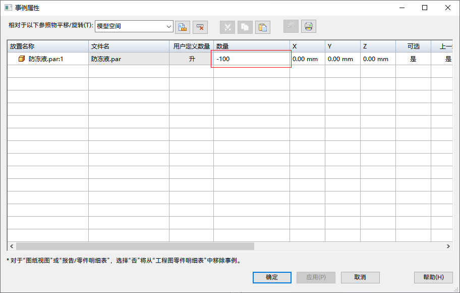
Task: Click the delete toolbar icon with red X
Action: pyautogui.click(x=200, y=27)
